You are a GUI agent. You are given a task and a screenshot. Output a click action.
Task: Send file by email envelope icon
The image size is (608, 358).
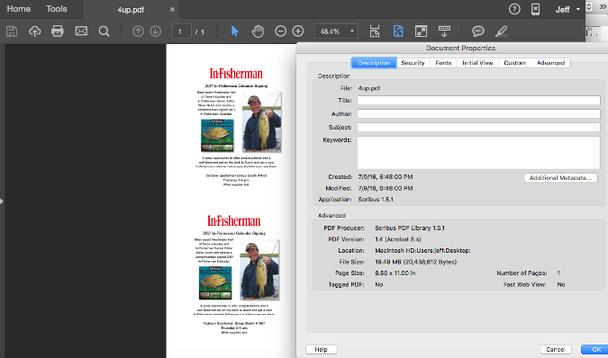(x=81, y=31)
